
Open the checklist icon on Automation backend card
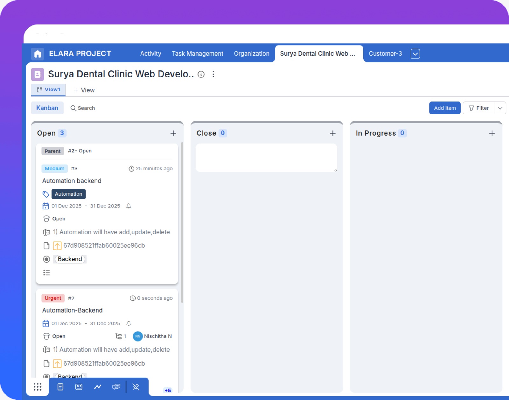(46, 272)
